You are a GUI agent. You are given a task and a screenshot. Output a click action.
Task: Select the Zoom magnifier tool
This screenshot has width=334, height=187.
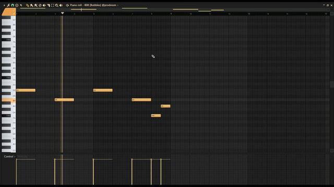pos(57,5)
